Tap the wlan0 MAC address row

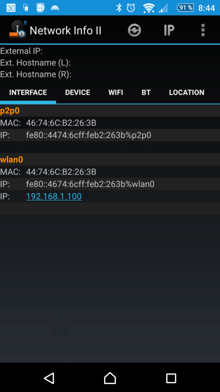pyautogui.click(x=110, y=172)
